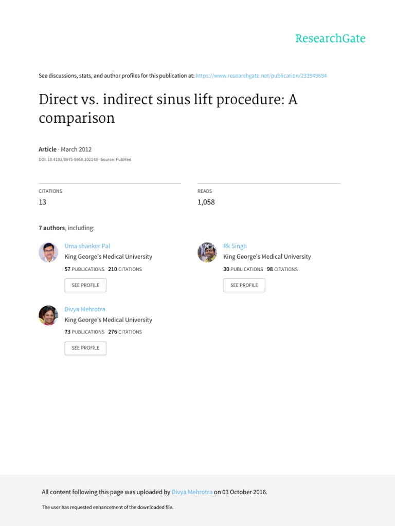Open Divya Mehrotra name link in author list
The width and height of the screenshot is (395, 526).
pos(85,309)
